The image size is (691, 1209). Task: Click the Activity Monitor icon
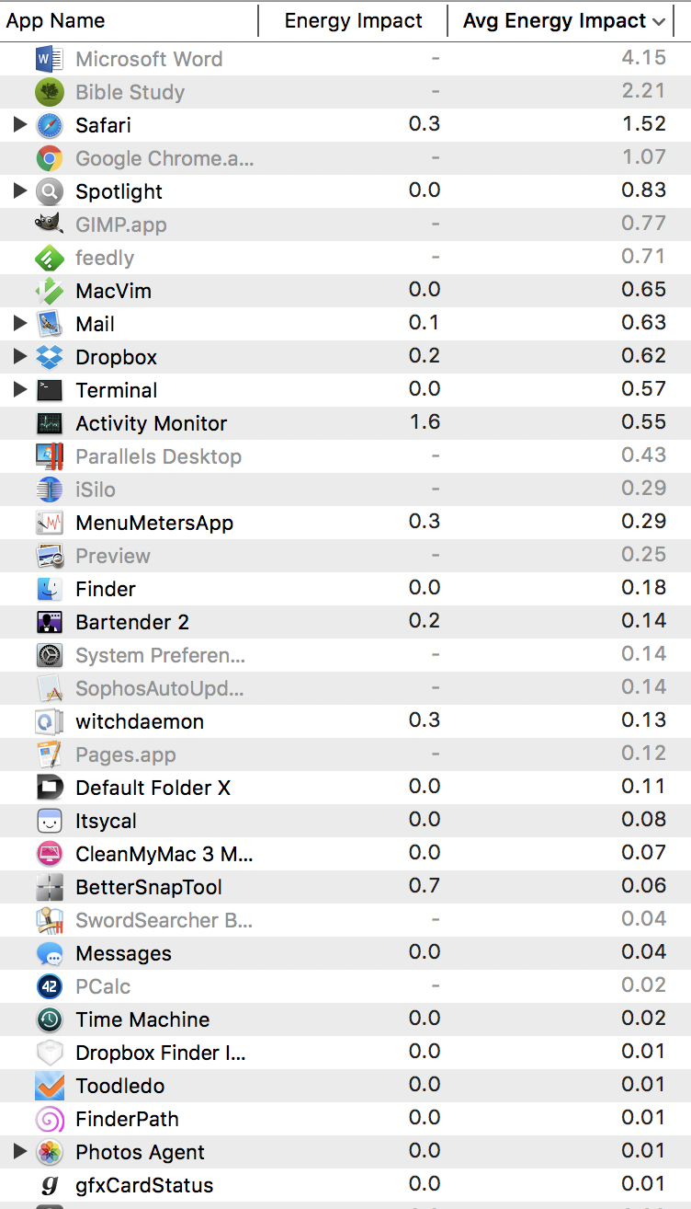pos(49,424)
